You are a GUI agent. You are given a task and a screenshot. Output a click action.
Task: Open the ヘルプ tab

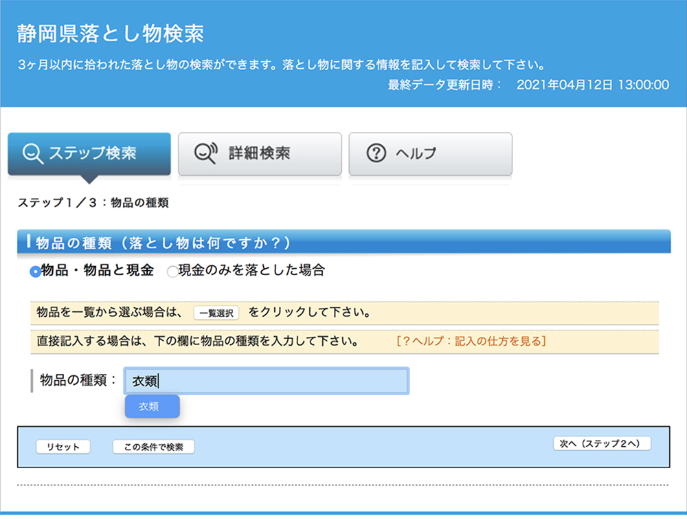(430, 153)
